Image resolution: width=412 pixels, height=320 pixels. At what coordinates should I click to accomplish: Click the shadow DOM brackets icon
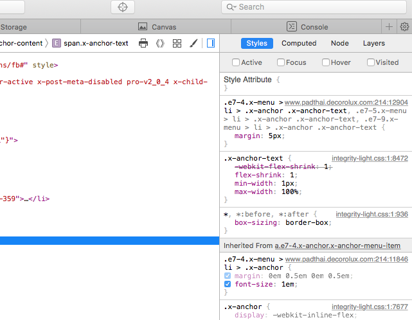tap(160, 43)
